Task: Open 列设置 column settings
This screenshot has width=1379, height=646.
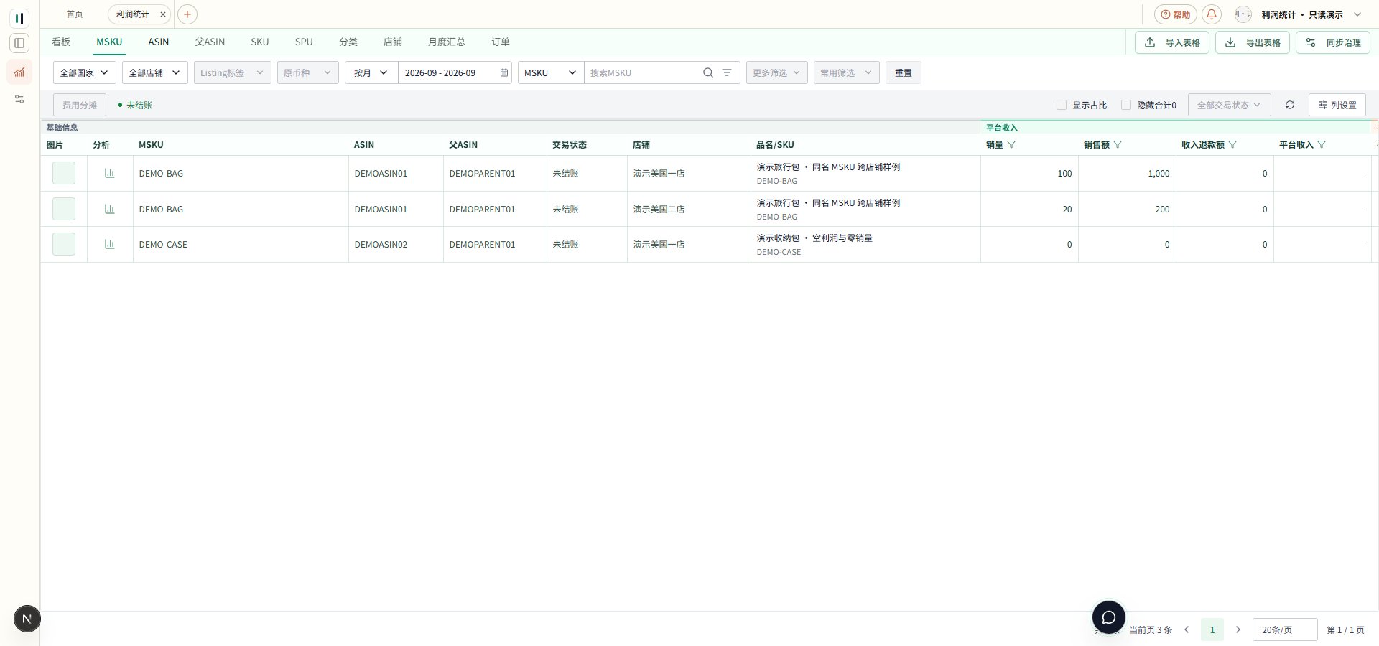Action: point(1337,105)
